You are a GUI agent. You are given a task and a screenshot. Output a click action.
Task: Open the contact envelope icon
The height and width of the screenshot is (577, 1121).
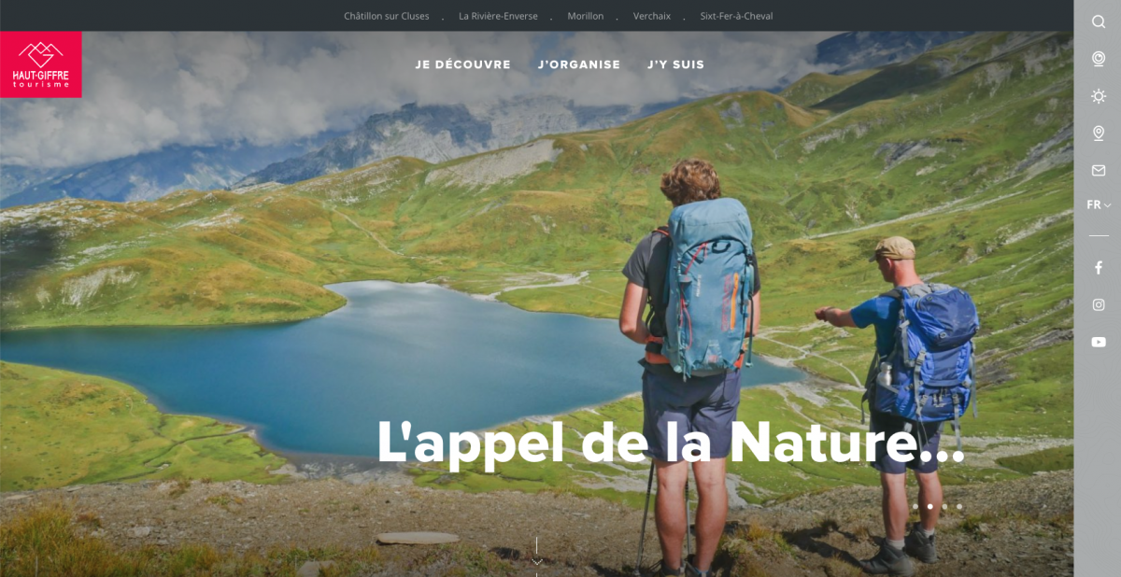pyautogui.click(x=1099, y=171)
